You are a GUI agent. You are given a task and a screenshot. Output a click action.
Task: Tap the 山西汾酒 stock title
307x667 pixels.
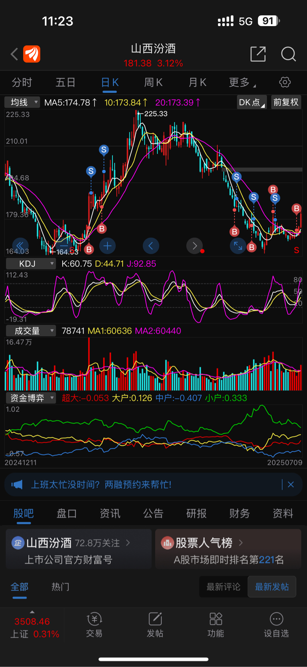(x=153, y=49)
